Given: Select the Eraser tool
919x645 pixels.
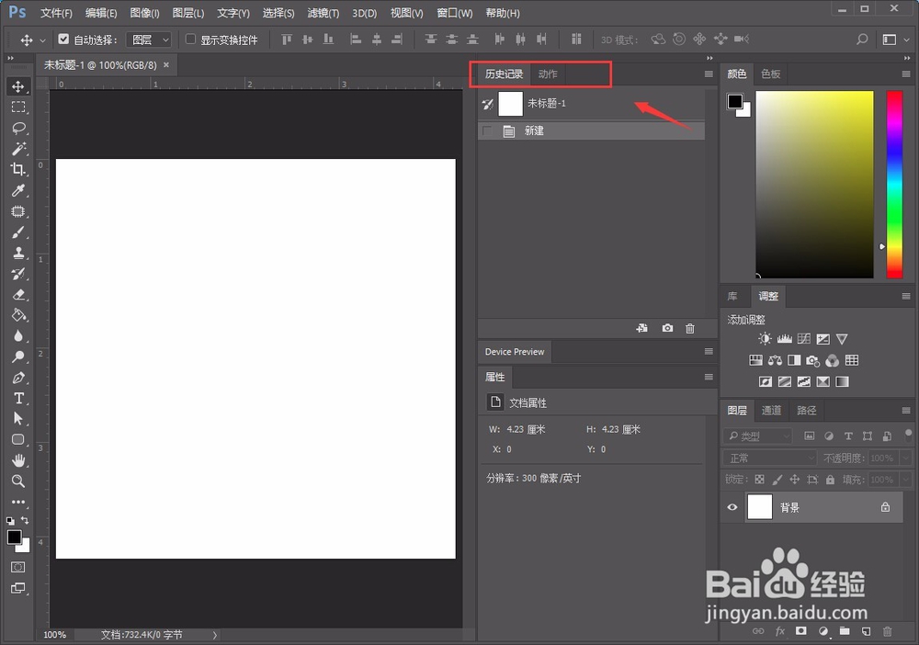Looking at the screenshot, I should (x=18, y=295).
